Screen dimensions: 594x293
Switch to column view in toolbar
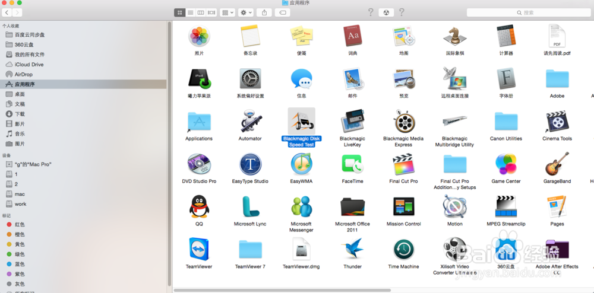point(201,12)
